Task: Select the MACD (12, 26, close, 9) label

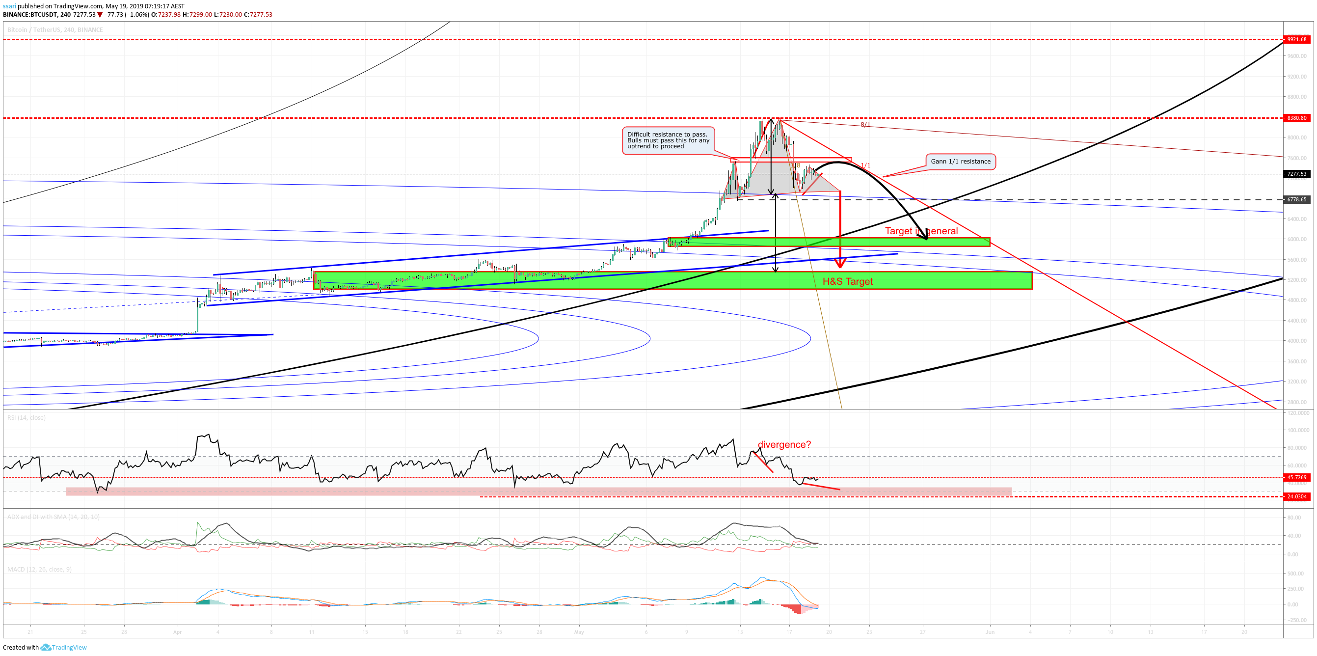Action: pos(39,569)
